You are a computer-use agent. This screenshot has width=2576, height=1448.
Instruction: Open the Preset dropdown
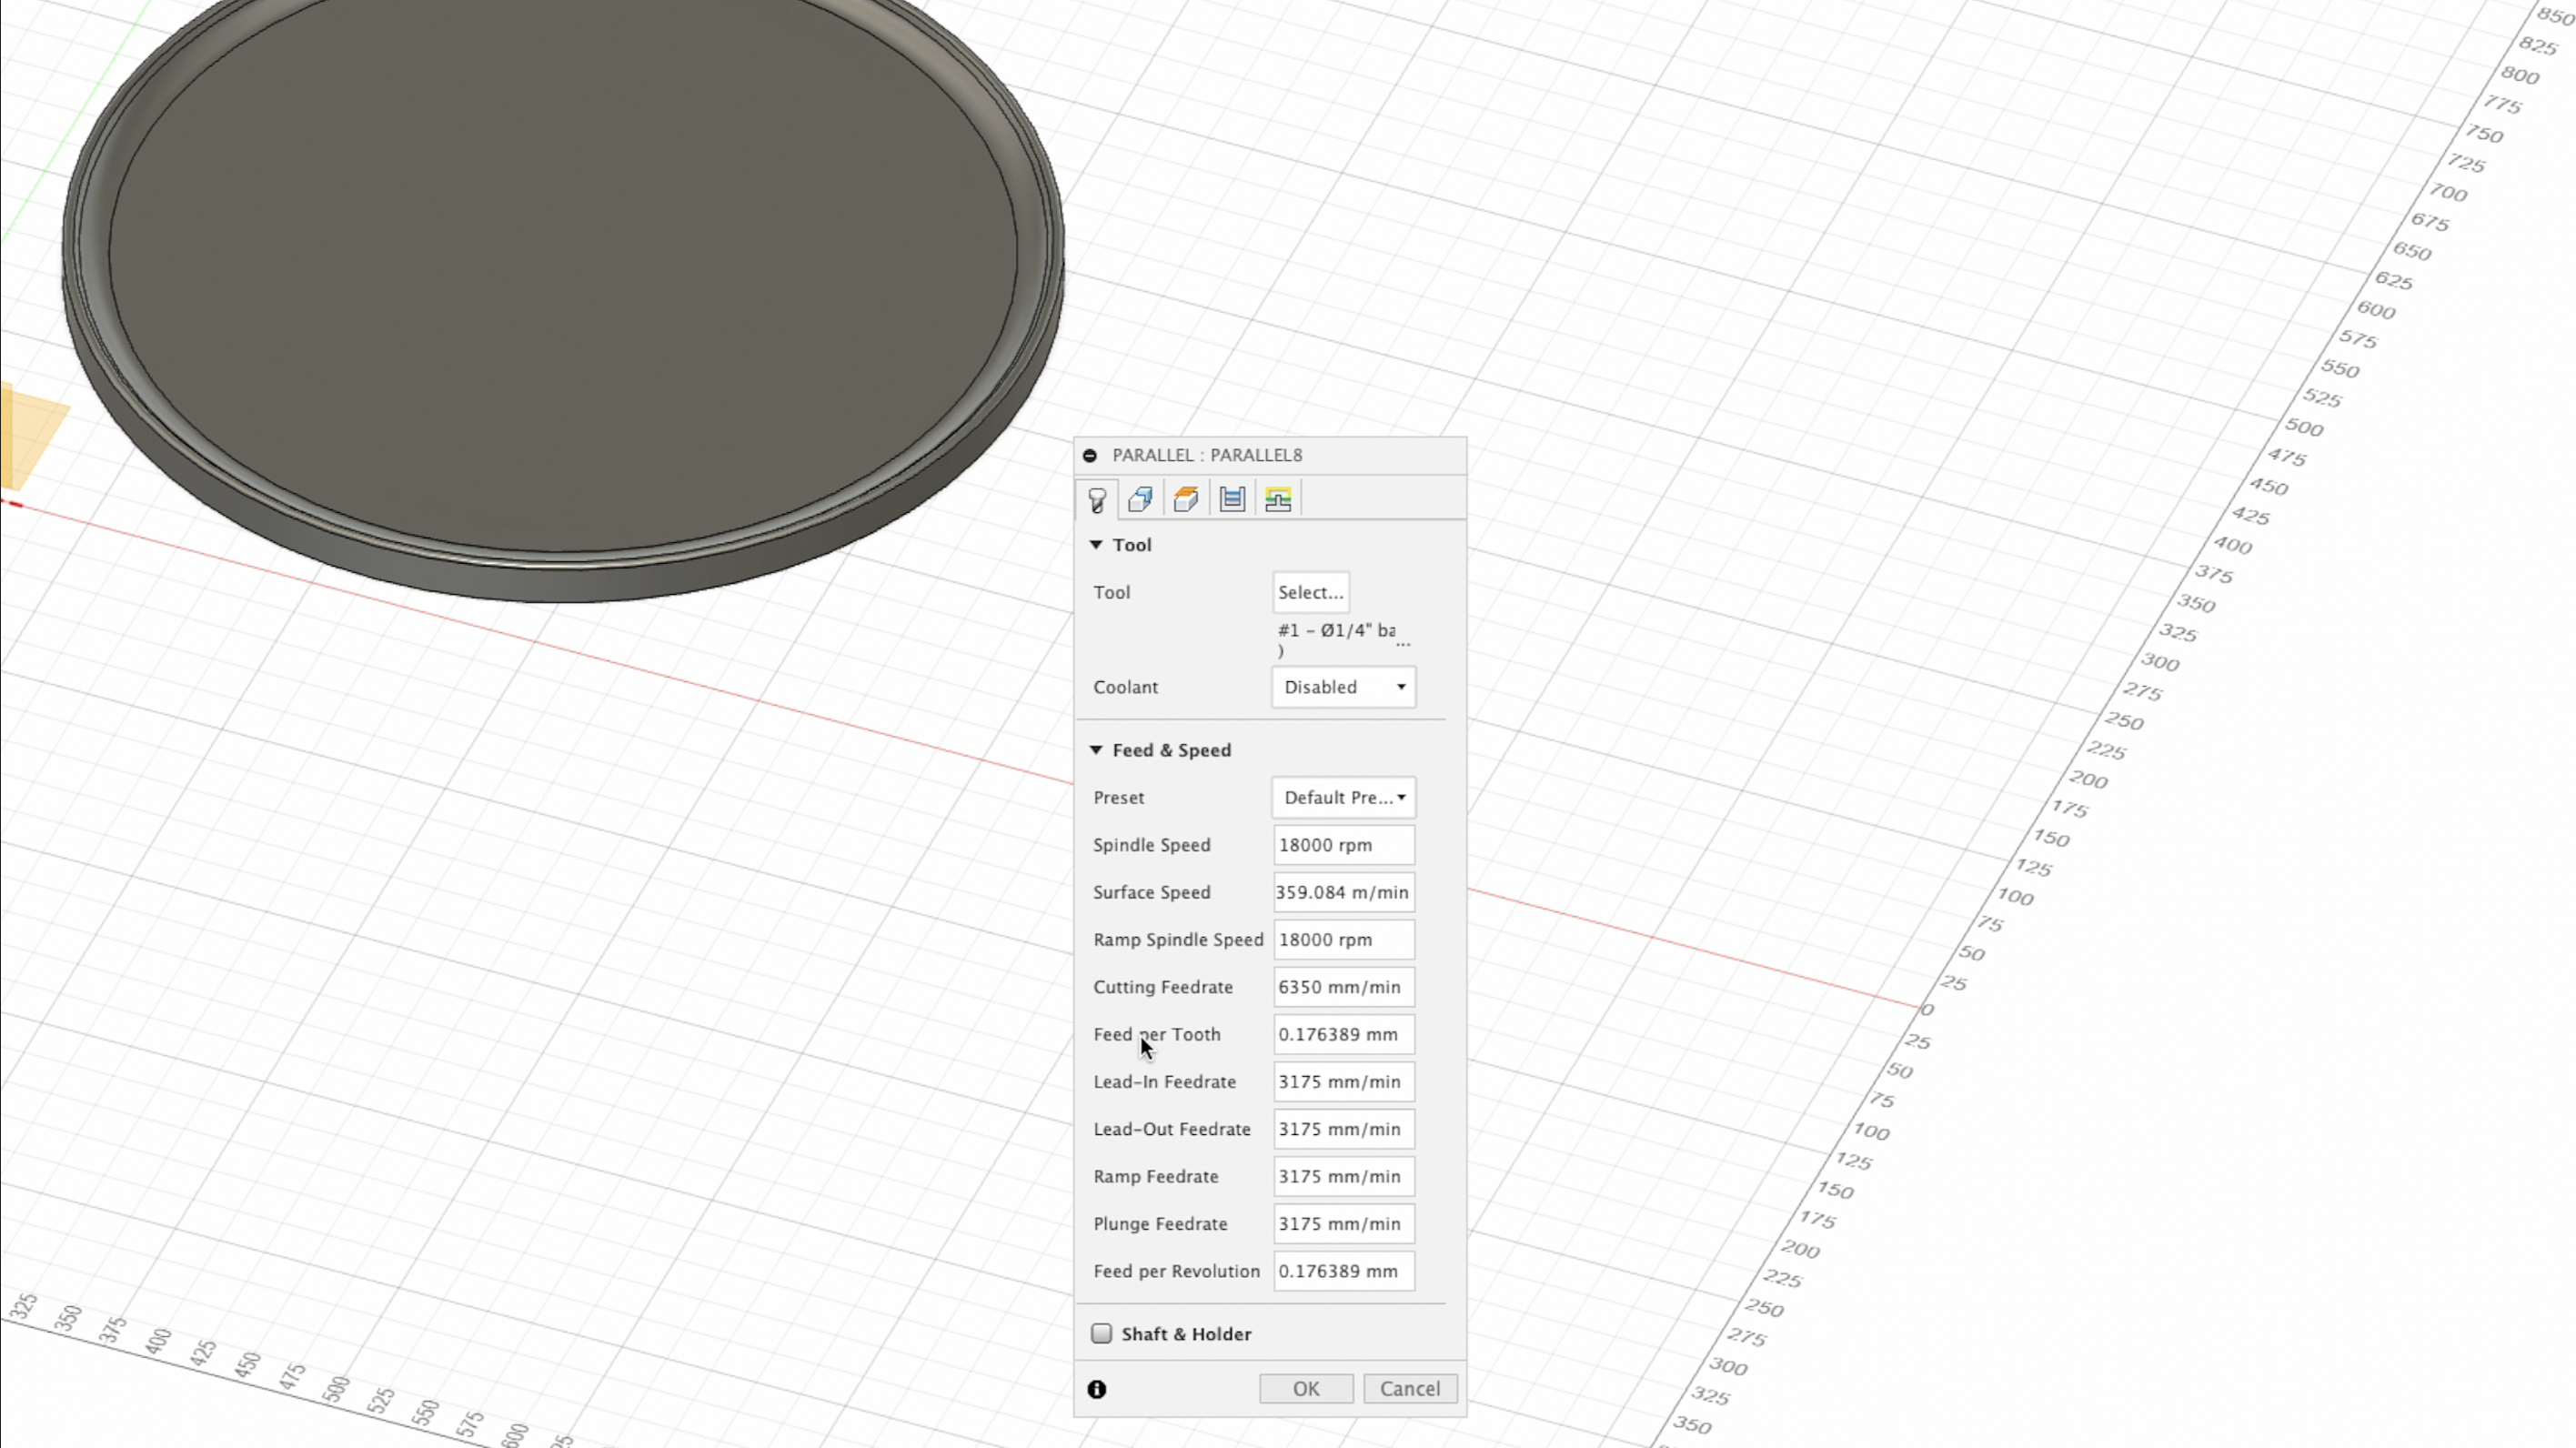point(1343,797)
